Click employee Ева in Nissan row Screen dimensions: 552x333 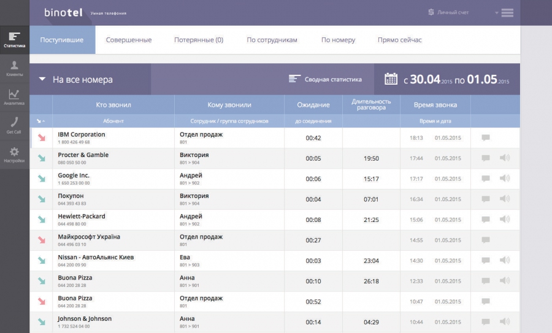coord(185,258)
